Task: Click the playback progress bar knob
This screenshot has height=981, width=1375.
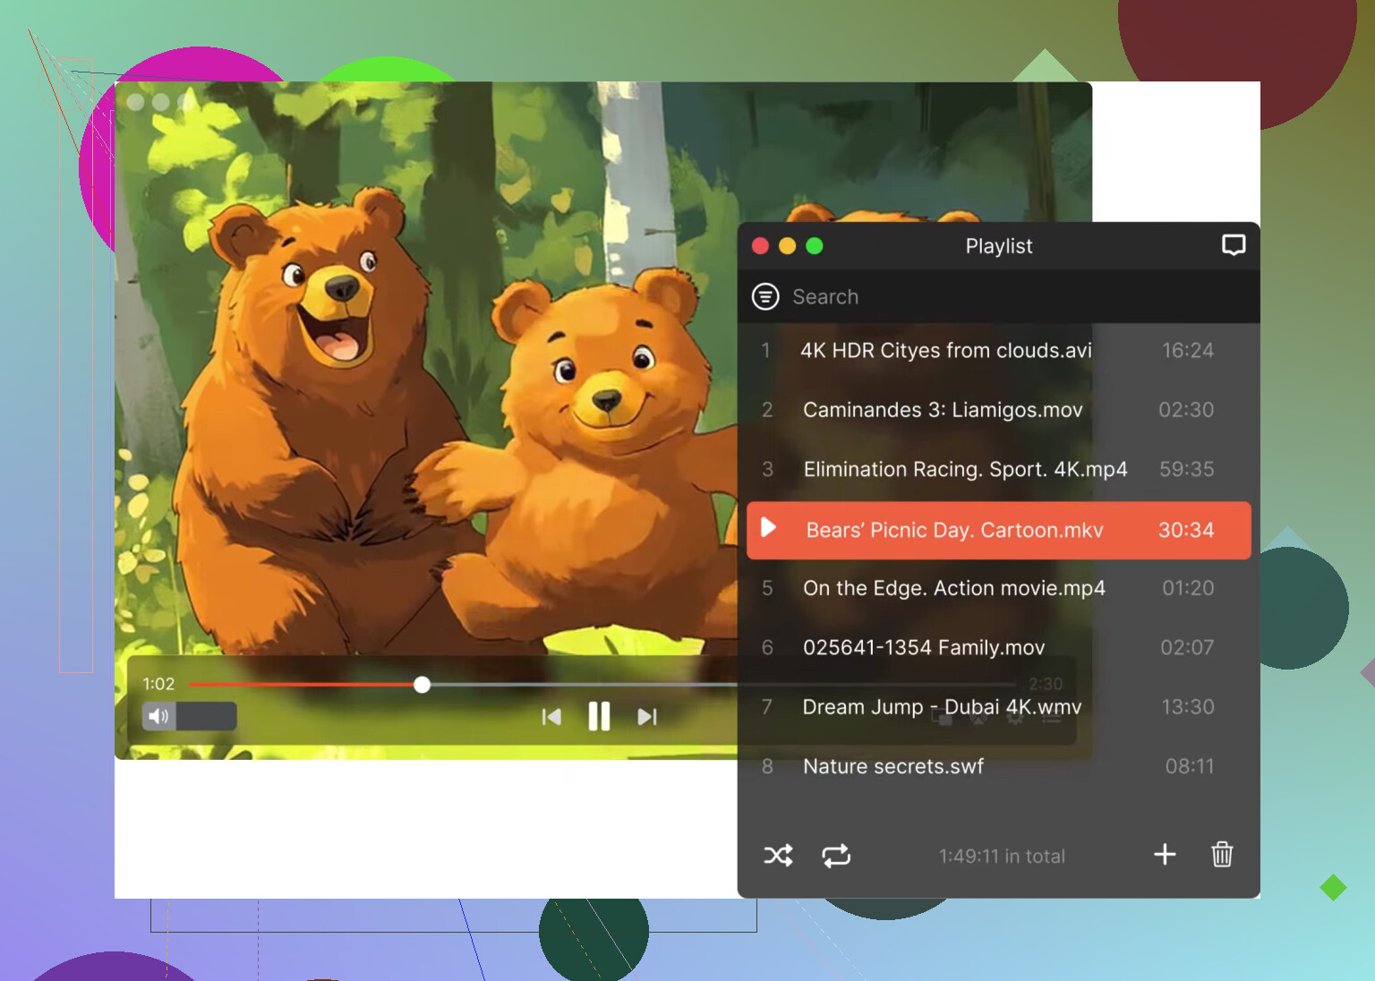Action: coord(423,685)
